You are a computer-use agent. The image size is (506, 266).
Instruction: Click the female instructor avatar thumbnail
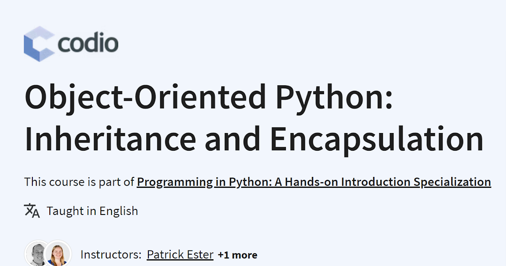tap(58, 254)
